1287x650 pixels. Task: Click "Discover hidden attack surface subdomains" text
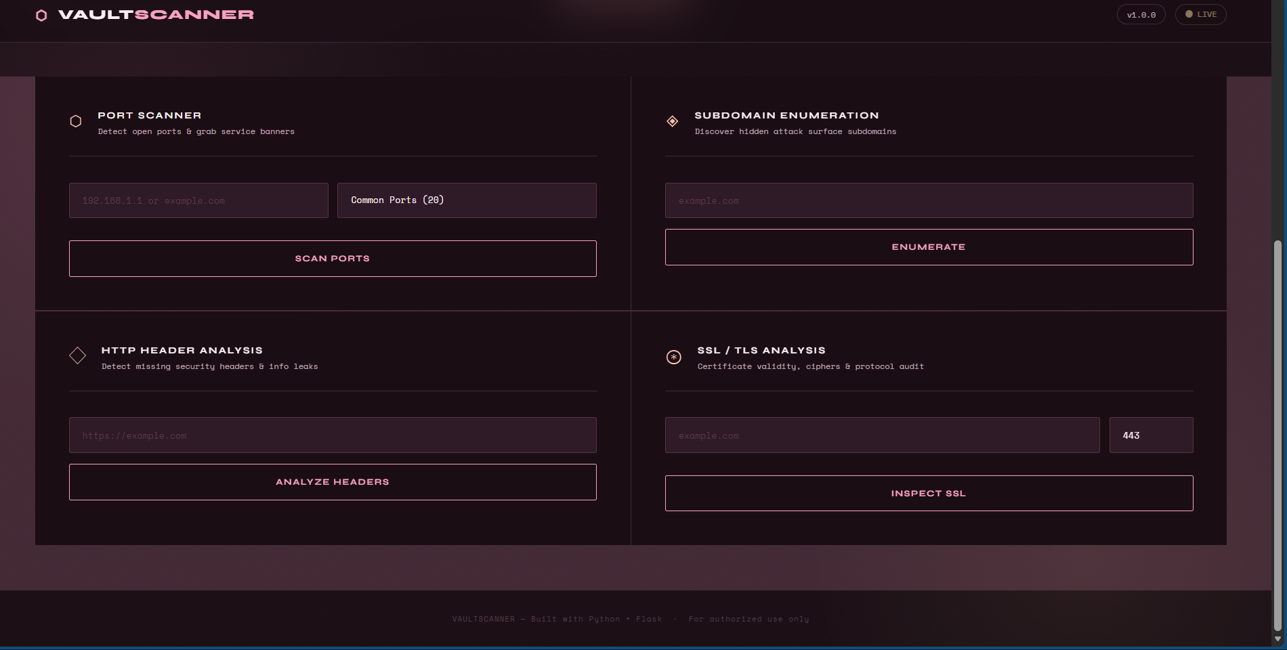(x=795, y=132)
